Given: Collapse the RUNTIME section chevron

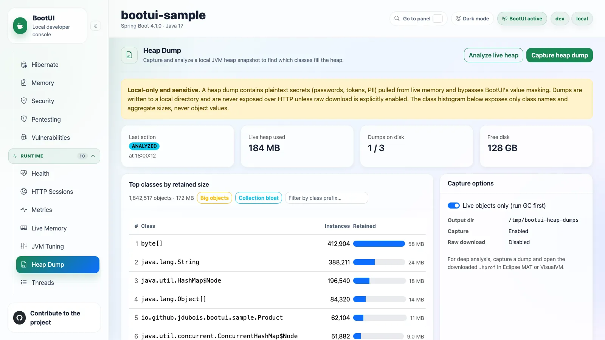Looking at the screenshot, I should pos(93,156).
